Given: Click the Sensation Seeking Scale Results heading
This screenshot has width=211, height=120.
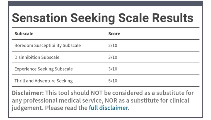Looking at the screenshot, I should point(103,18).
